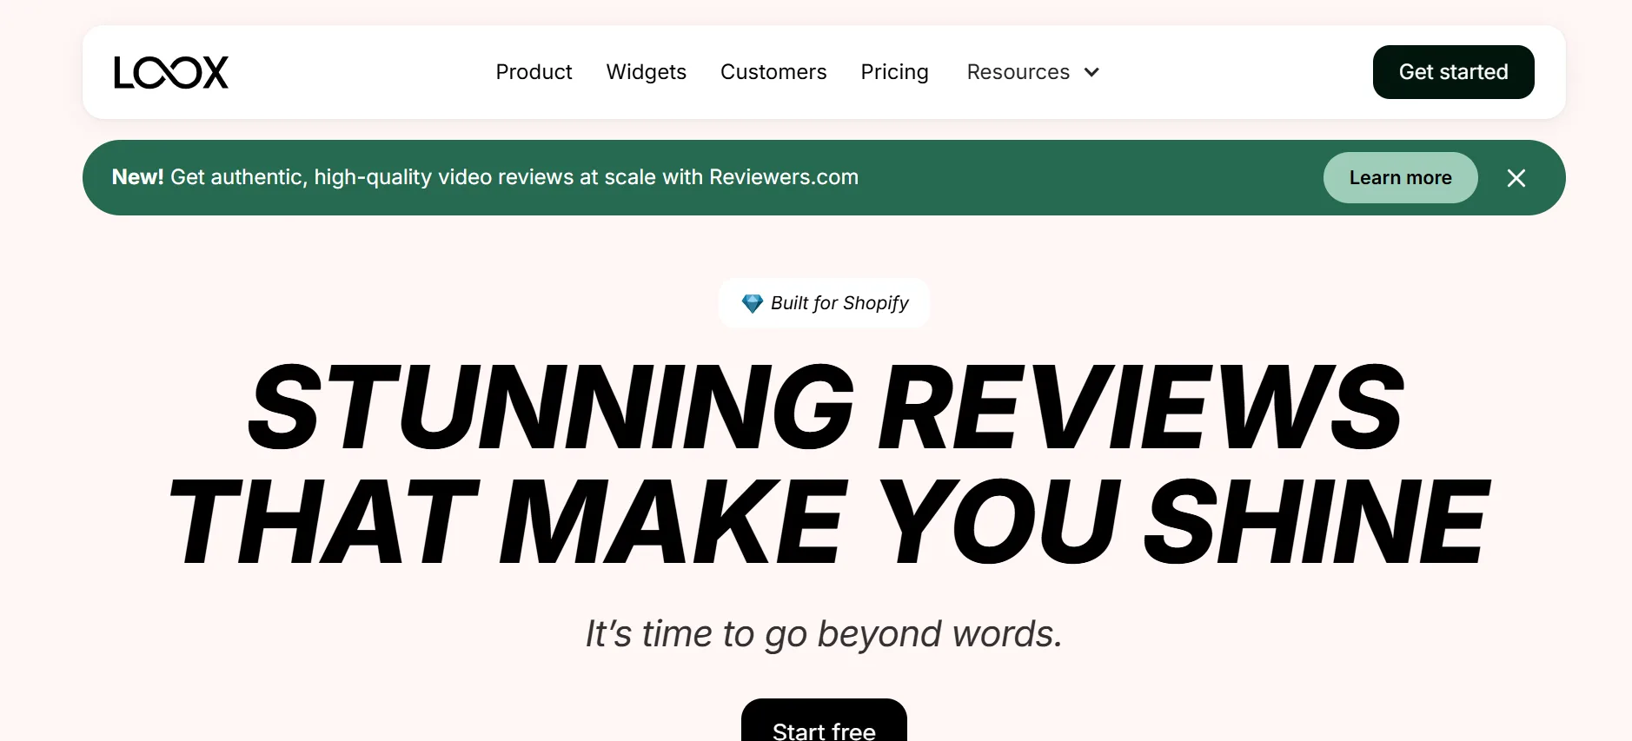Click Learn more in the banner
Screen dimensions: 1632x741
tap(1400, 178)
